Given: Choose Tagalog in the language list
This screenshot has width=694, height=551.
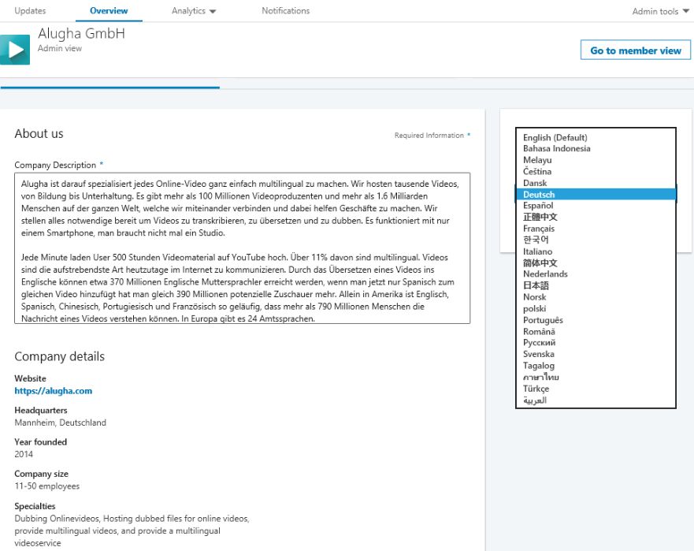Looking at the screenshot, I should tap(596, 366).
